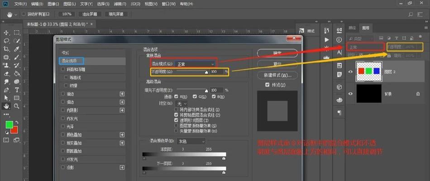This screenshot has height=181, width=430.
Task: Hide the 背景 layer eye icon
Action: 350,94
